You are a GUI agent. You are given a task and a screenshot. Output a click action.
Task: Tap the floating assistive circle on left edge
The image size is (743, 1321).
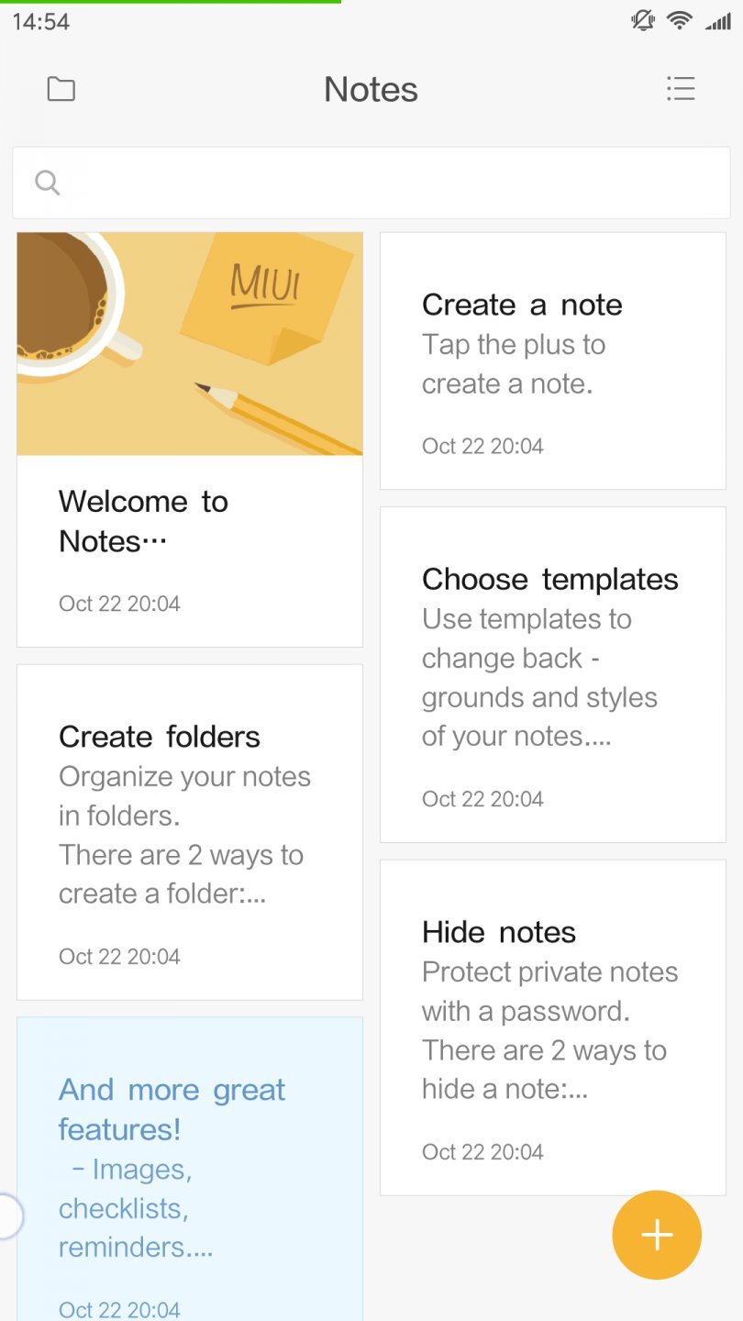7,1216
